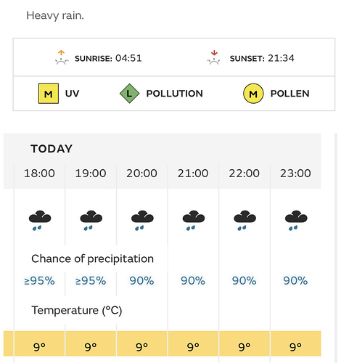349x363 pixels.
Task: Click the sunset icon with red arrow
Action: (214, 57)
